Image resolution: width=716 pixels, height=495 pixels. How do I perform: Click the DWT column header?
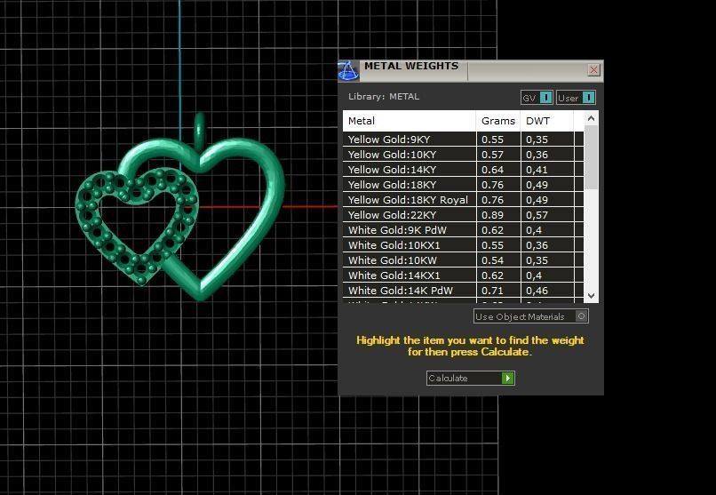pyautogui.click(x=547, y=121)
